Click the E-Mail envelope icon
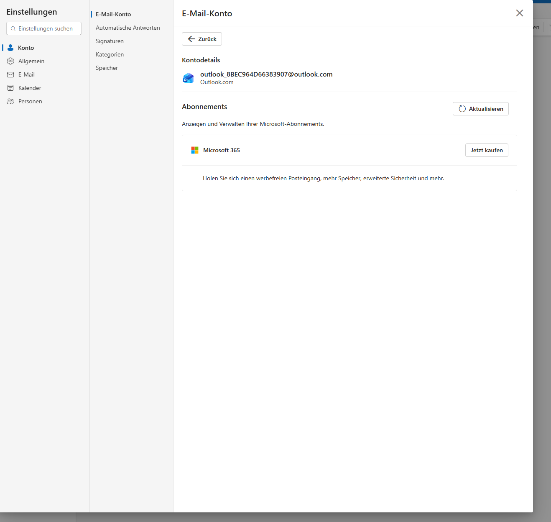This screenshot has width=551, height=522. click(x=10, y=74)
